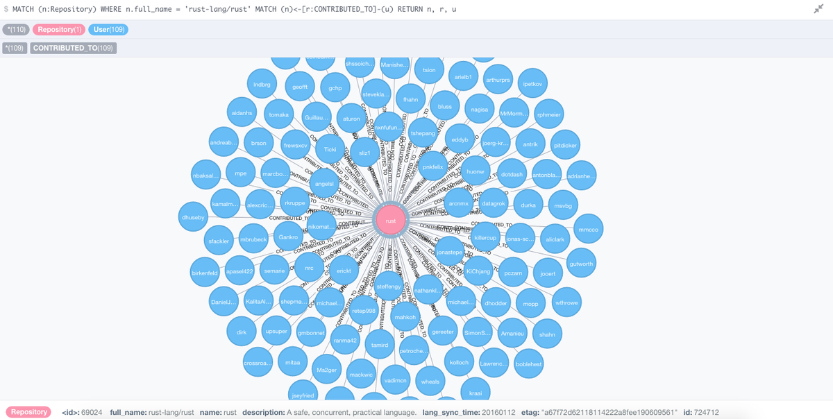Collapse the result frame with the shrink icon

(818, 9)
